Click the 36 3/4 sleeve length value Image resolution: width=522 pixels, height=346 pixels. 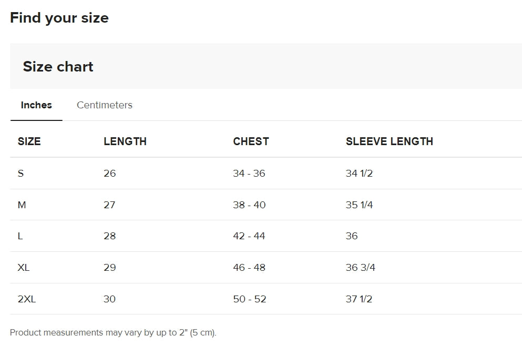pyautogui.click(x=360, y=268)
